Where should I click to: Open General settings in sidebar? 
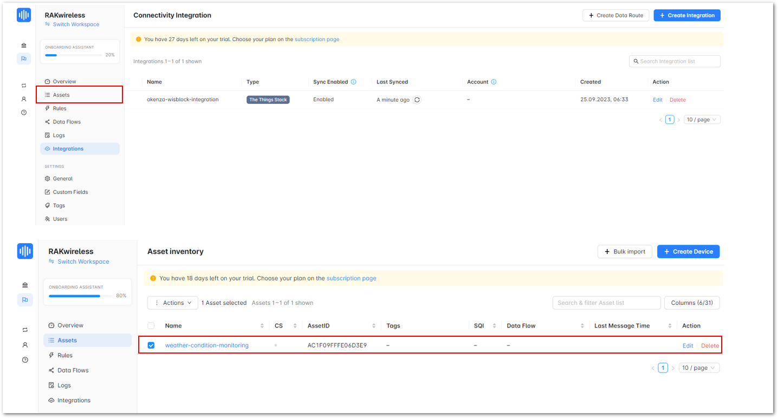pos(80,178)
